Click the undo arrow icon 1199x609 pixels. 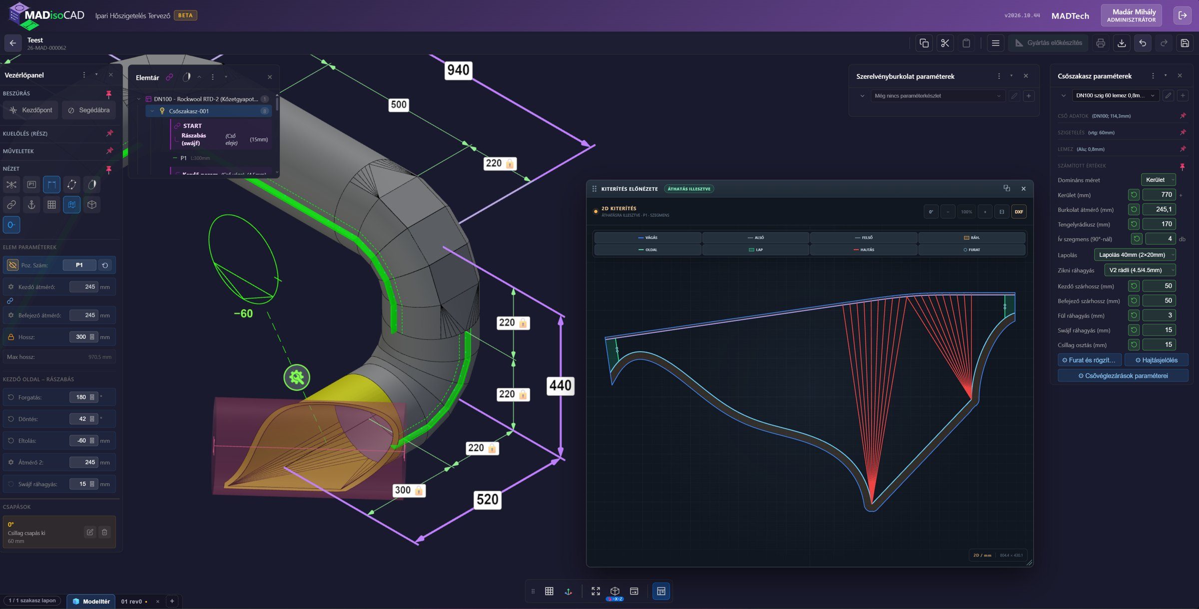(x=1143, y=43)
